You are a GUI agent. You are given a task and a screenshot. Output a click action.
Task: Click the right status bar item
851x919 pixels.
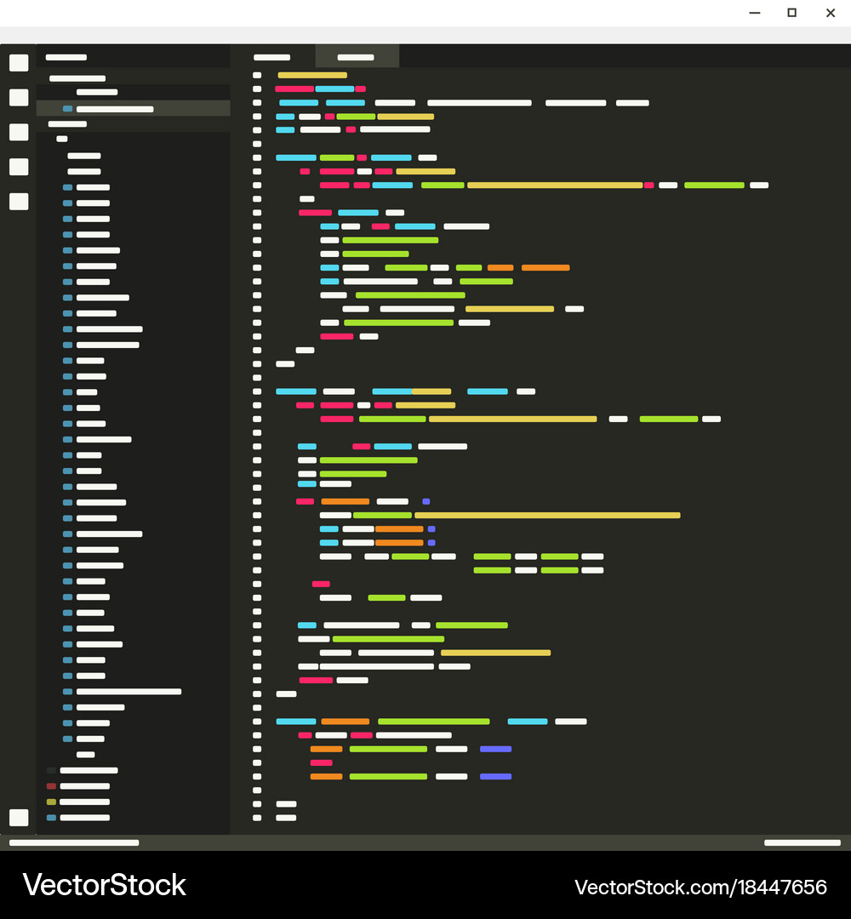(802, 843)
